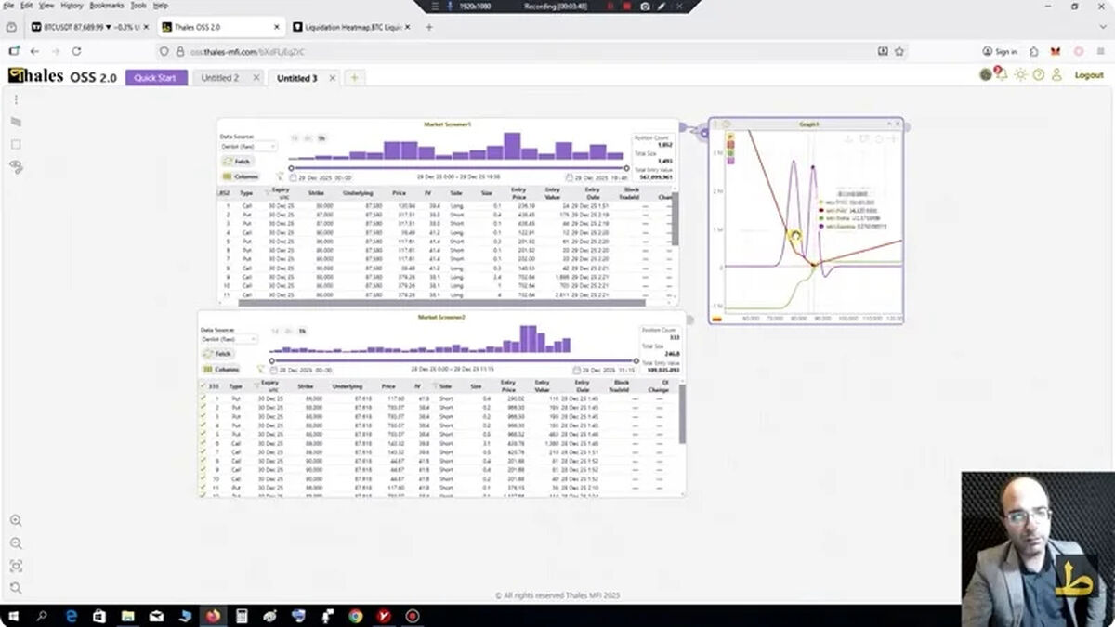
Task: Toggle light theme sun icon
Action: 1020,75
